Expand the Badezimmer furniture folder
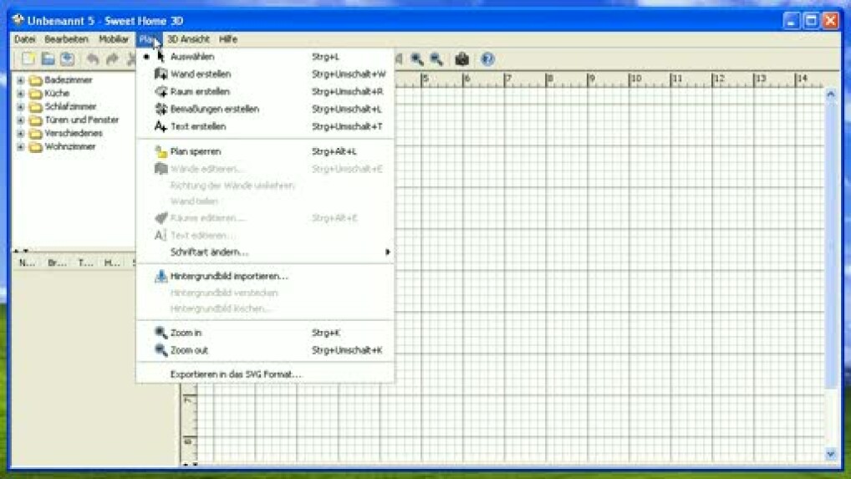 click(21, 81)
